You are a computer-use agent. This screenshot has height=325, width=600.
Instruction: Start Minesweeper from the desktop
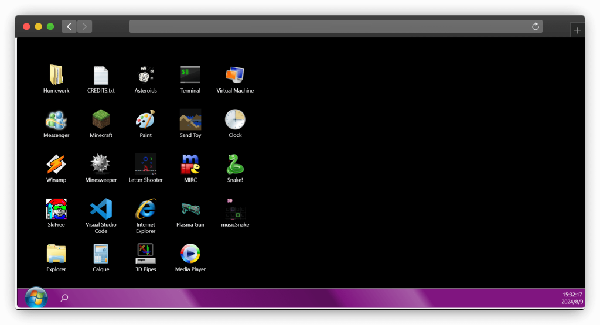coord(101,165)
